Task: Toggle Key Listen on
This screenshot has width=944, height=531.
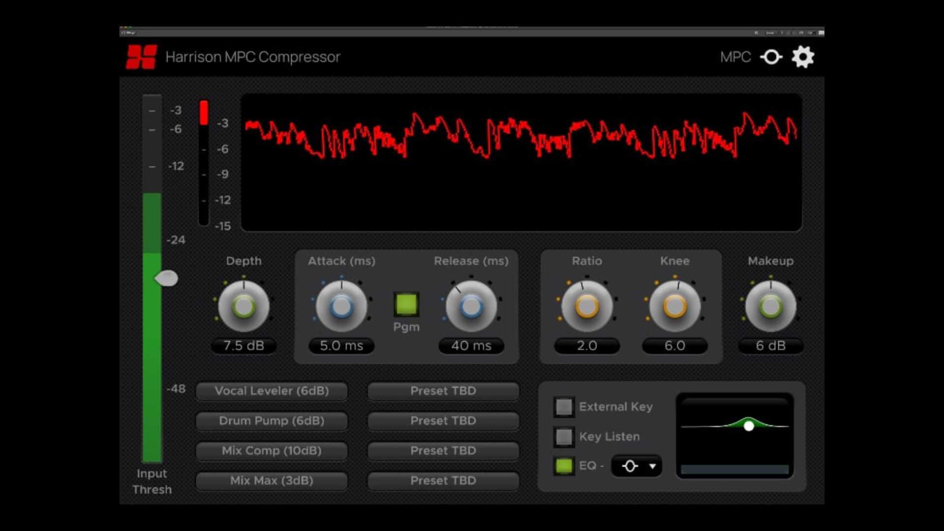Action: [x=563, y=437]
